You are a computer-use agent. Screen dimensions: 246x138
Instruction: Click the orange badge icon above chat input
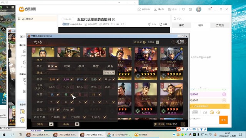click(218, 112)
